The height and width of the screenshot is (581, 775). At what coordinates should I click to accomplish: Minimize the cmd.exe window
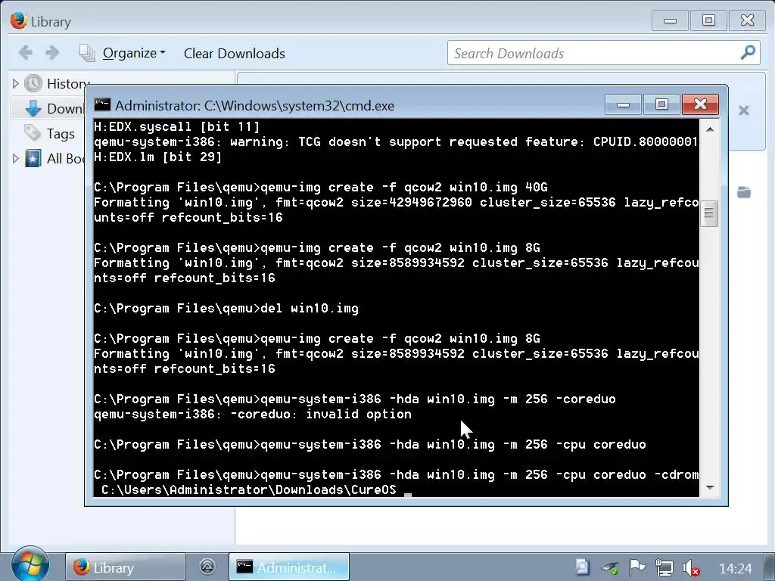tap(624, 104)
